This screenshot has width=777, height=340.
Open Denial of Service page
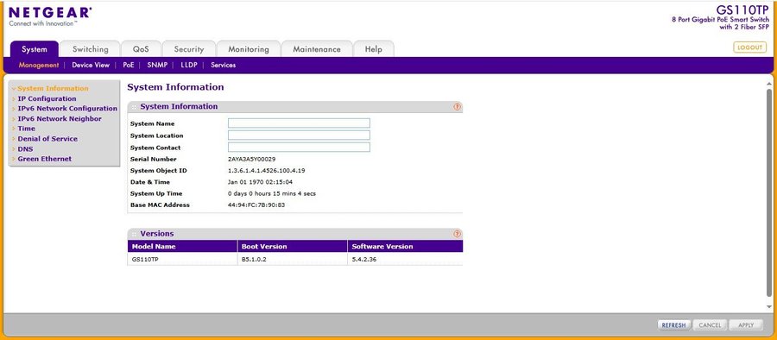click(47, 139)
